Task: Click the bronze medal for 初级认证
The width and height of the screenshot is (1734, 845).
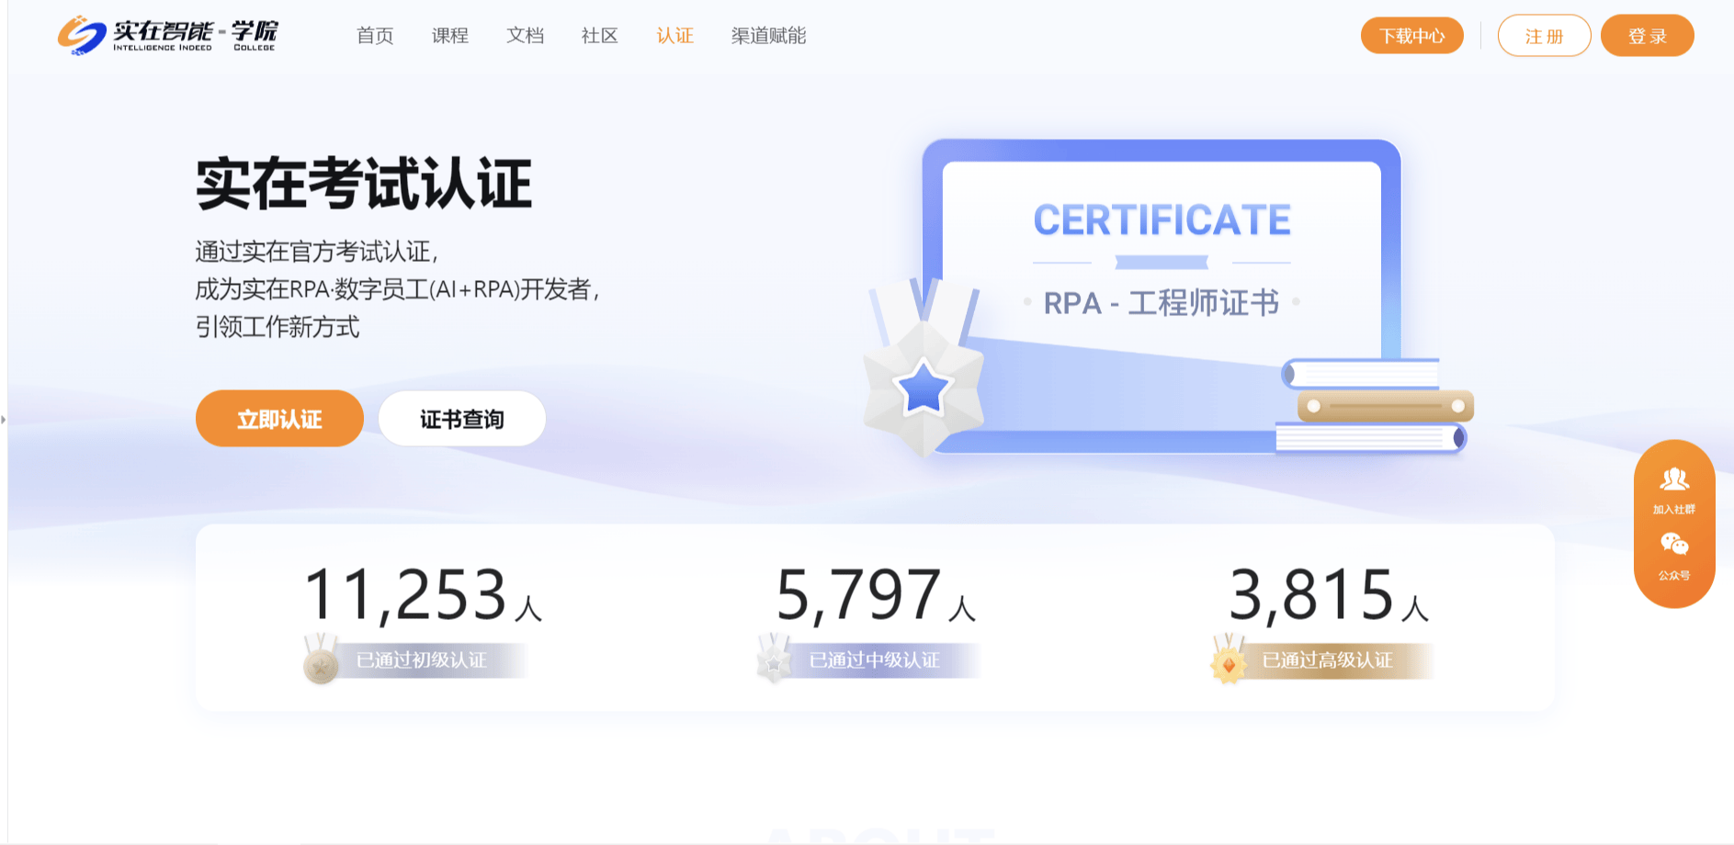Action: (x=321, y=660)
